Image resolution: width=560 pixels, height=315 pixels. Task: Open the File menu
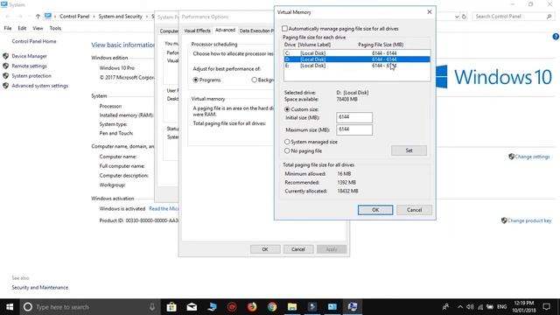tap(8, 28)
